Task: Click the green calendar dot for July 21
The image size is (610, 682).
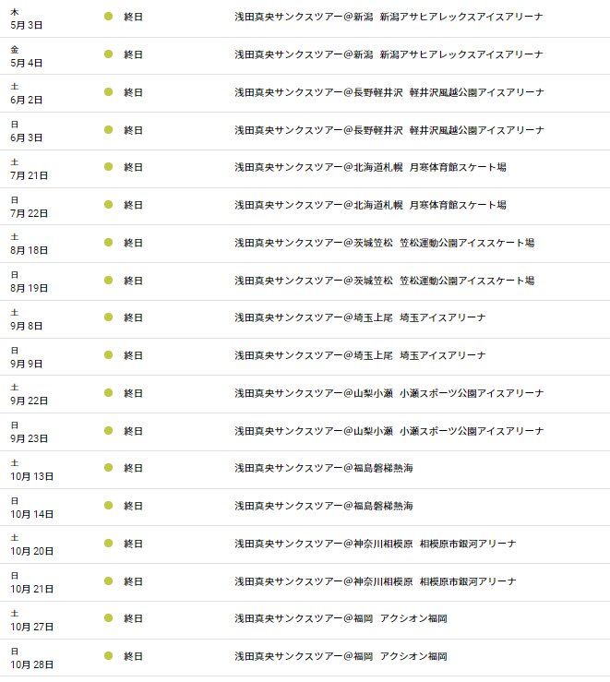Action: click(108, 167)
